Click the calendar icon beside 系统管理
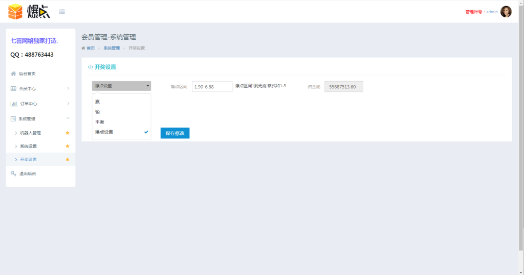The height and width of the screenshot is (275, 524). [13, 119]
